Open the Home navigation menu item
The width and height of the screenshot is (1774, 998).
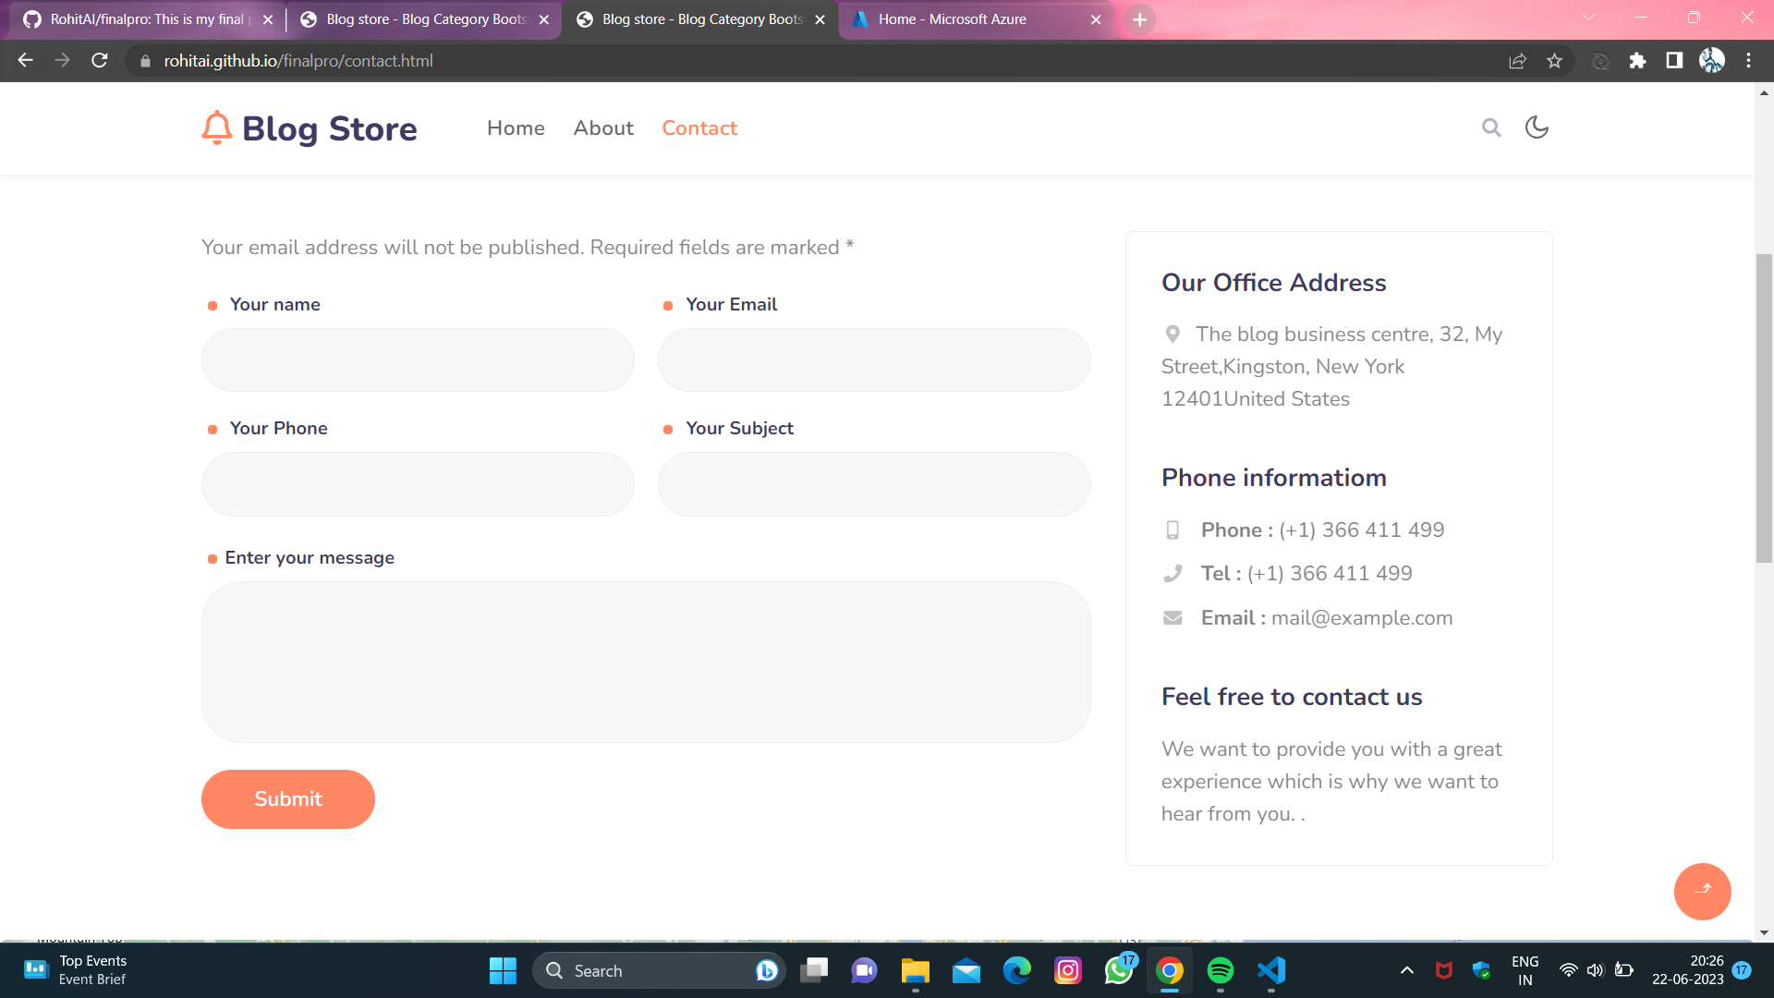click(x=516, y=128)
